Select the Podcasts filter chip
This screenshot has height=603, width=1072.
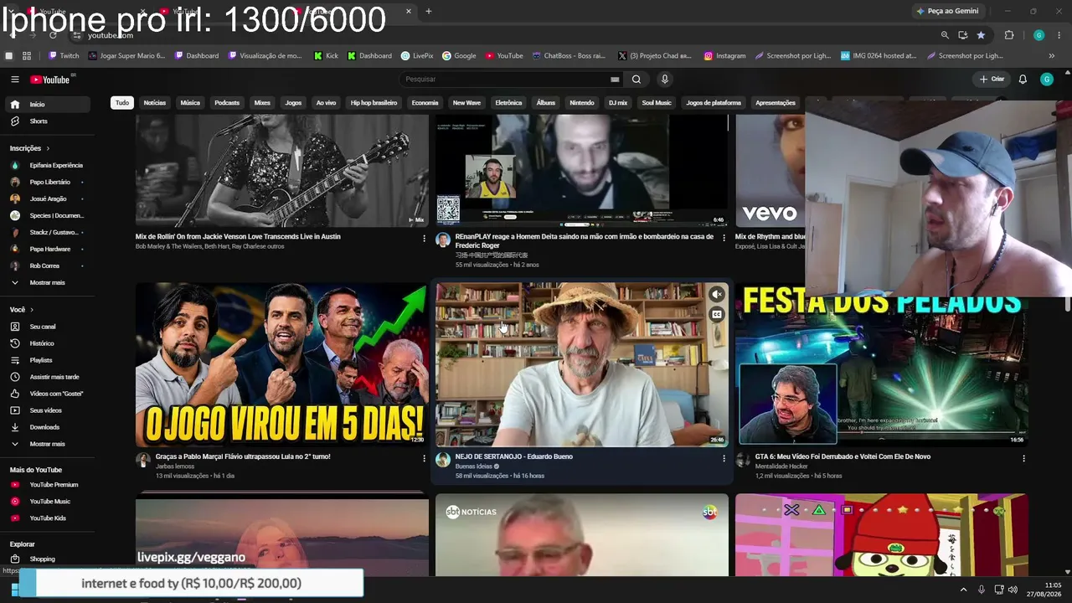227,103
